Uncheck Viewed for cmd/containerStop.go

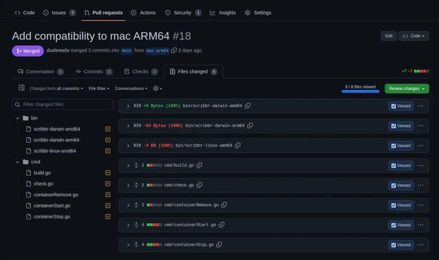(401, 245)
